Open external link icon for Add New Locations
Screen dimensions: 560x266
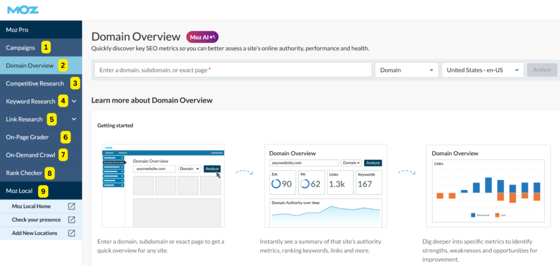point(72,233)
